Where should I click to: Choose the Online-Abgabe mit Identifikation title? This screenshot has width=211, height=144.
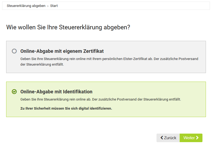(x=56, y=92)
